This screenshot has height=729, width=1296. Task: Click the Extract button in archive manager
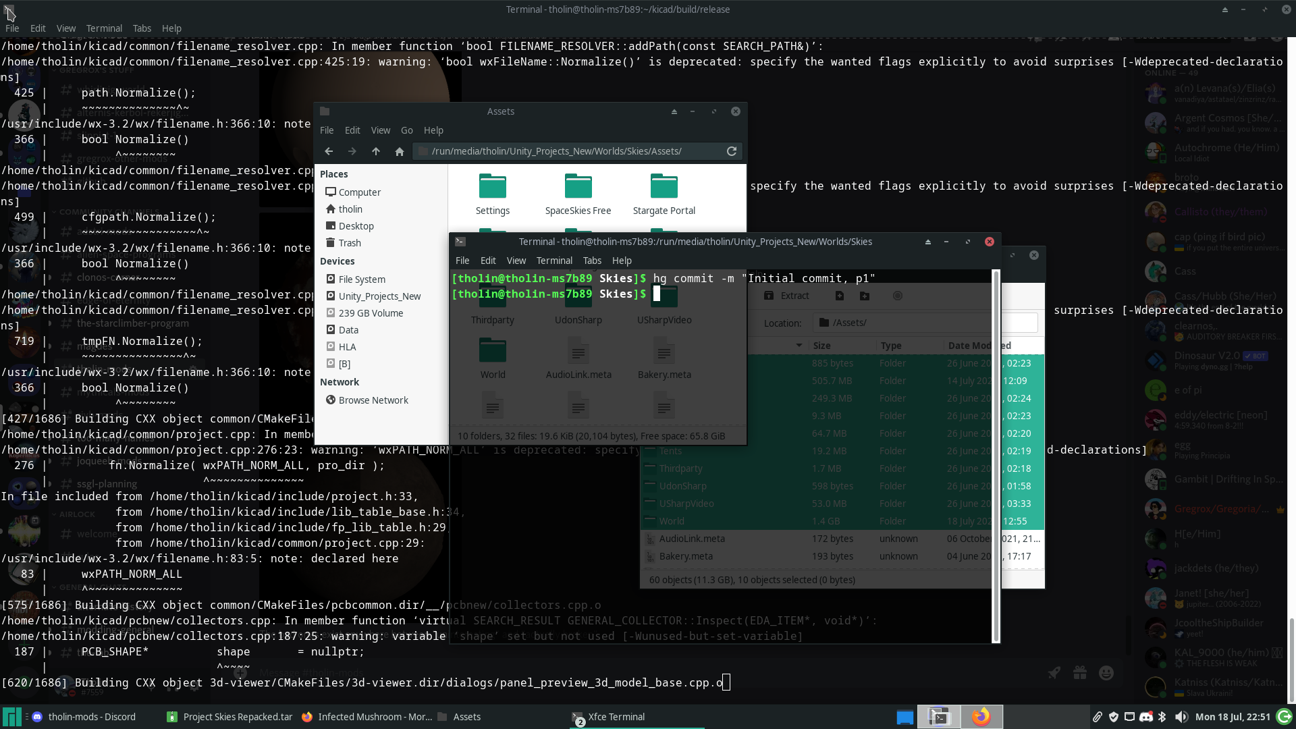(x=786, y=296)
